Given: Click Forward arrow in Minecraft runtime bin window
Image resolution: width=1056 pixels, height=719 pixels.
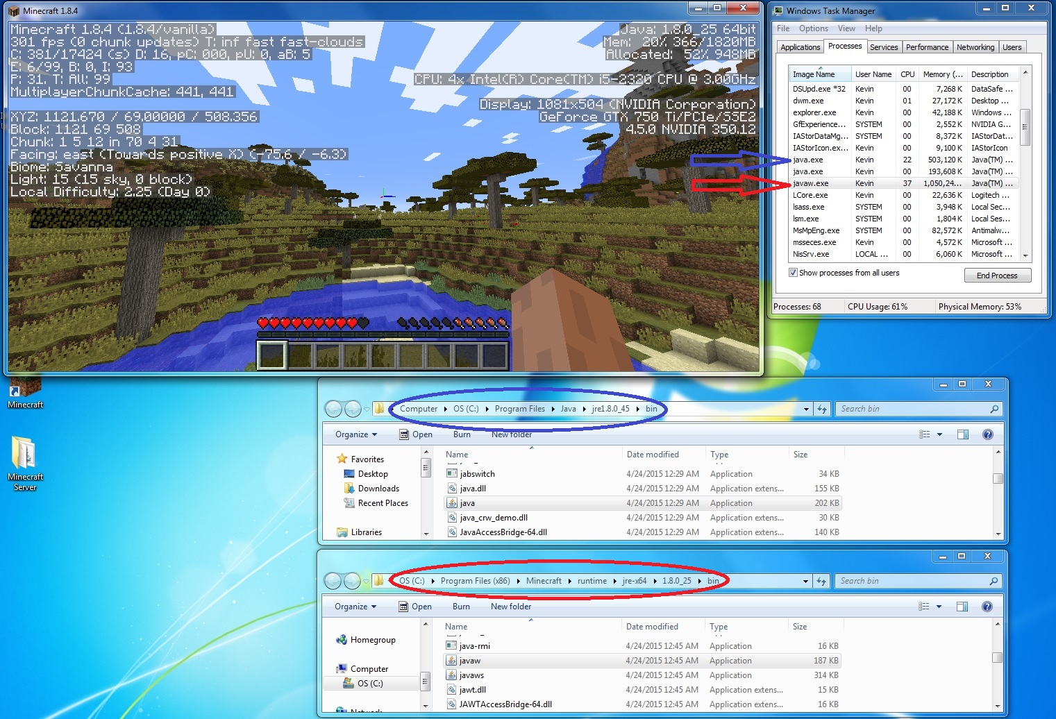Looking at the screenshot, I should pos(352,581).
